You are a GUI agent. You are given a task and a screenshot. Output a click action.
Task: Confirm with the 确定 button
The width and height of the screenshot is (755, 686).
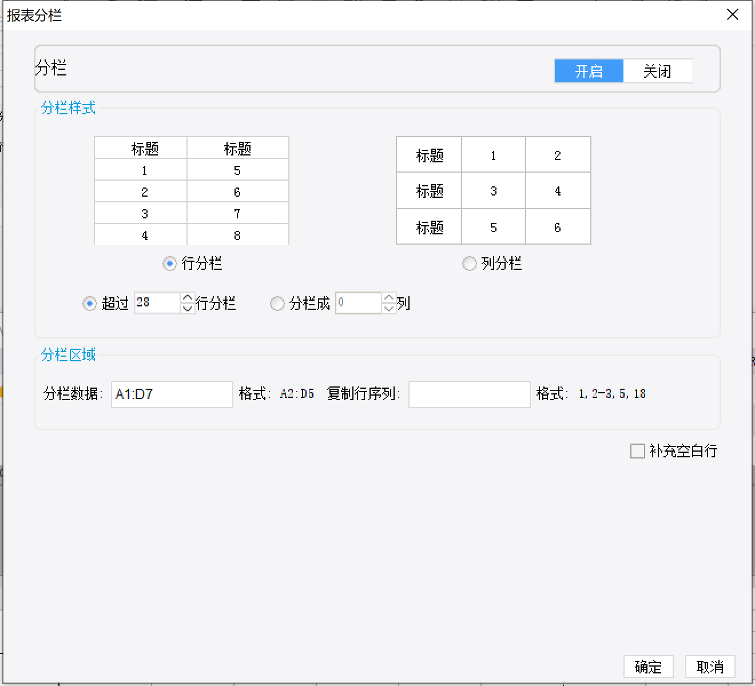point(648,667)
